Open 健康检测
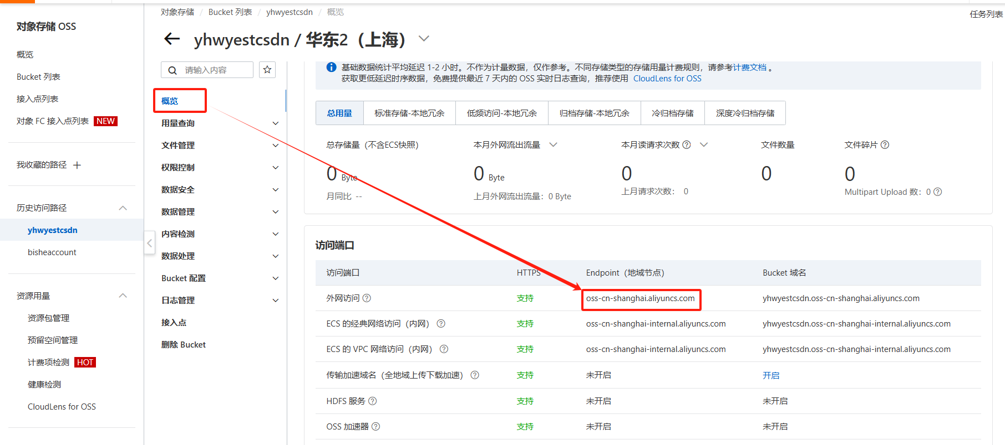This screenshot has height=445, width=1005. 44,385
